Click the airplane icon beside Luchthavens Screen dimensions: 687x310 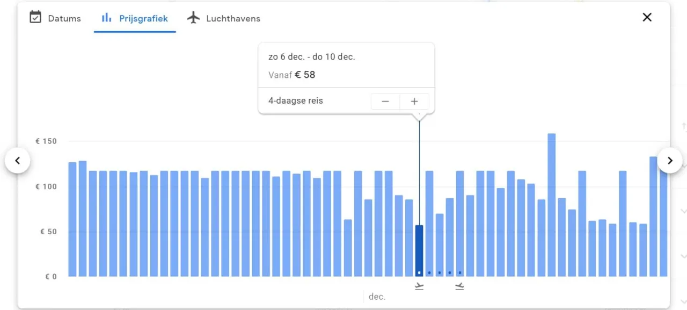pyautogui.click(x=193, y=17)
